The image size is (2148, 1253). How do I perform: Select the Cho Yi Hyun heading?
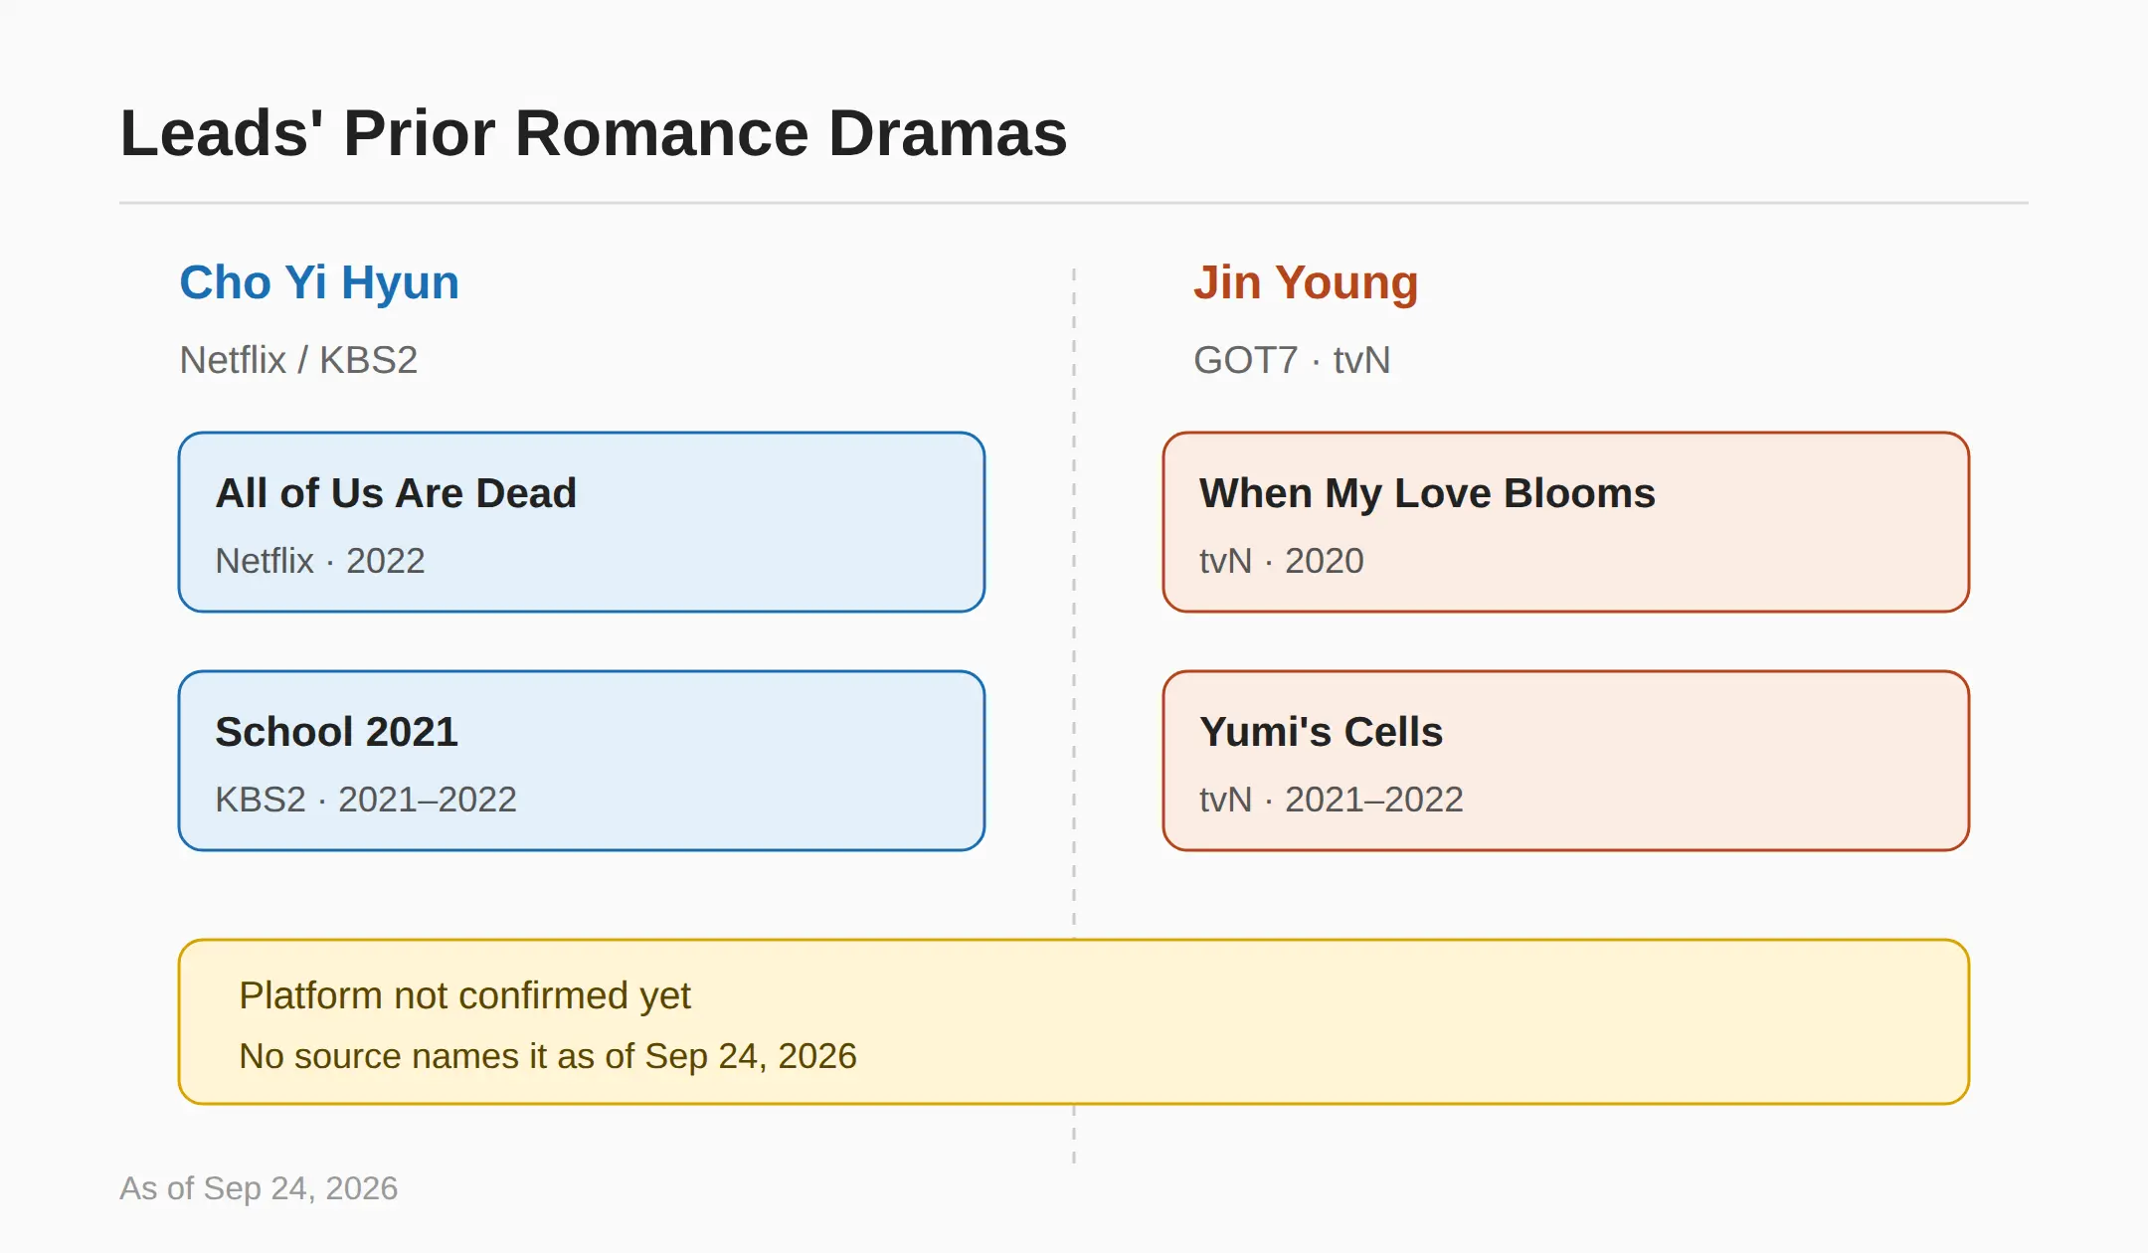coord(319,282)
